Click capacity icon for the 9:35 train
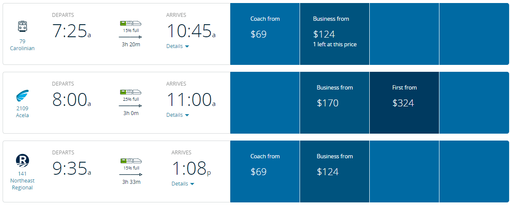The width and height of the screenshot is (510, 205). 130,161
